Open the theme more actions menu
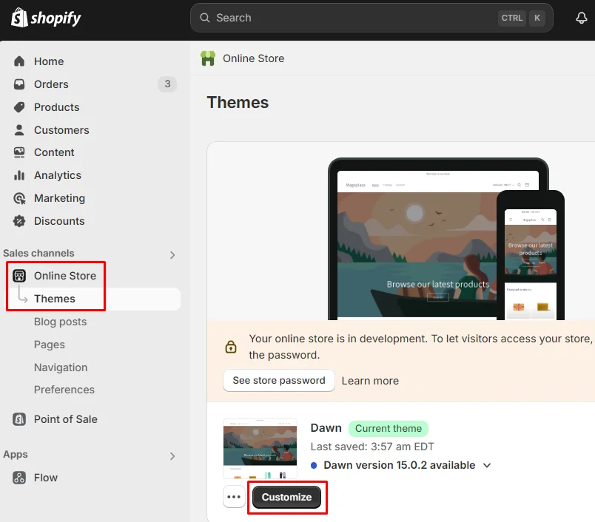The height and width of the screenshot is (522, 595). tap(233, 496)
